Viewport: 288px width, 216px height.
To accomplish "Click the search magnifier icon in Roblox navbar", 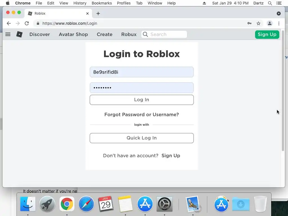I will point(145,34).
